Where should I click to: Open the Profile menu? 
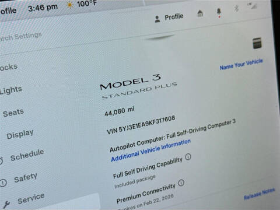tap(169, 18)
